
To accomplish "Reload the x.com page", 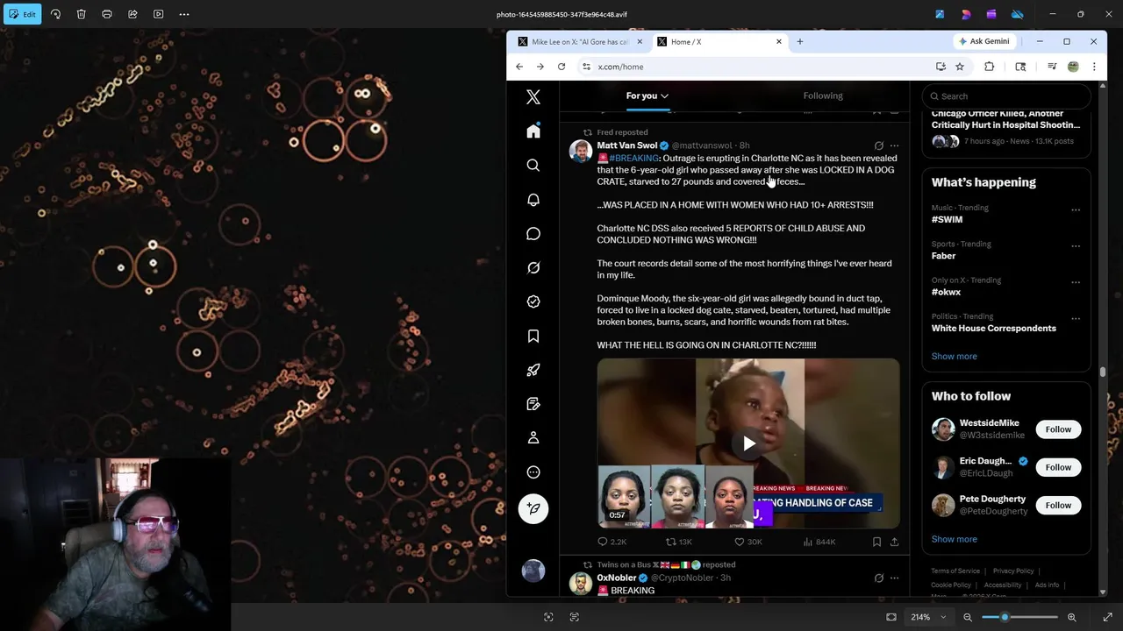I will click(x=561, y=67).
